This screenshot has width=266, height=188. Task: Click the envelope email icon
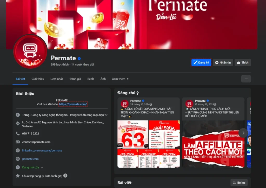coord(18,142)
